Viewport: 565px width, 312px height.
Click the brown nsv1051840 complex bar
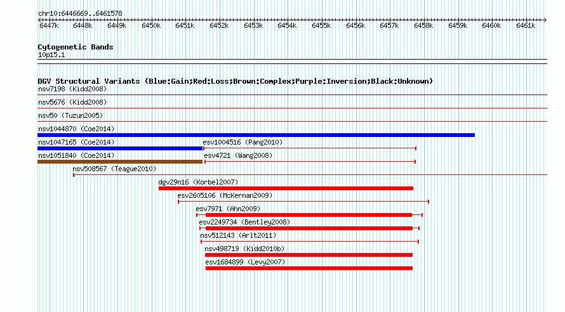(x=120, y=162)
